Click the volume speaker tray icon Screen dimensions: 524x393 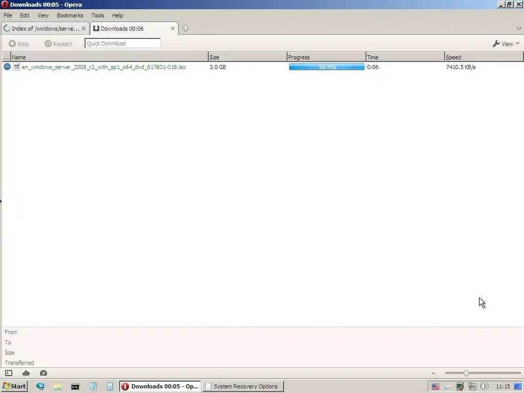click(484, 387)
